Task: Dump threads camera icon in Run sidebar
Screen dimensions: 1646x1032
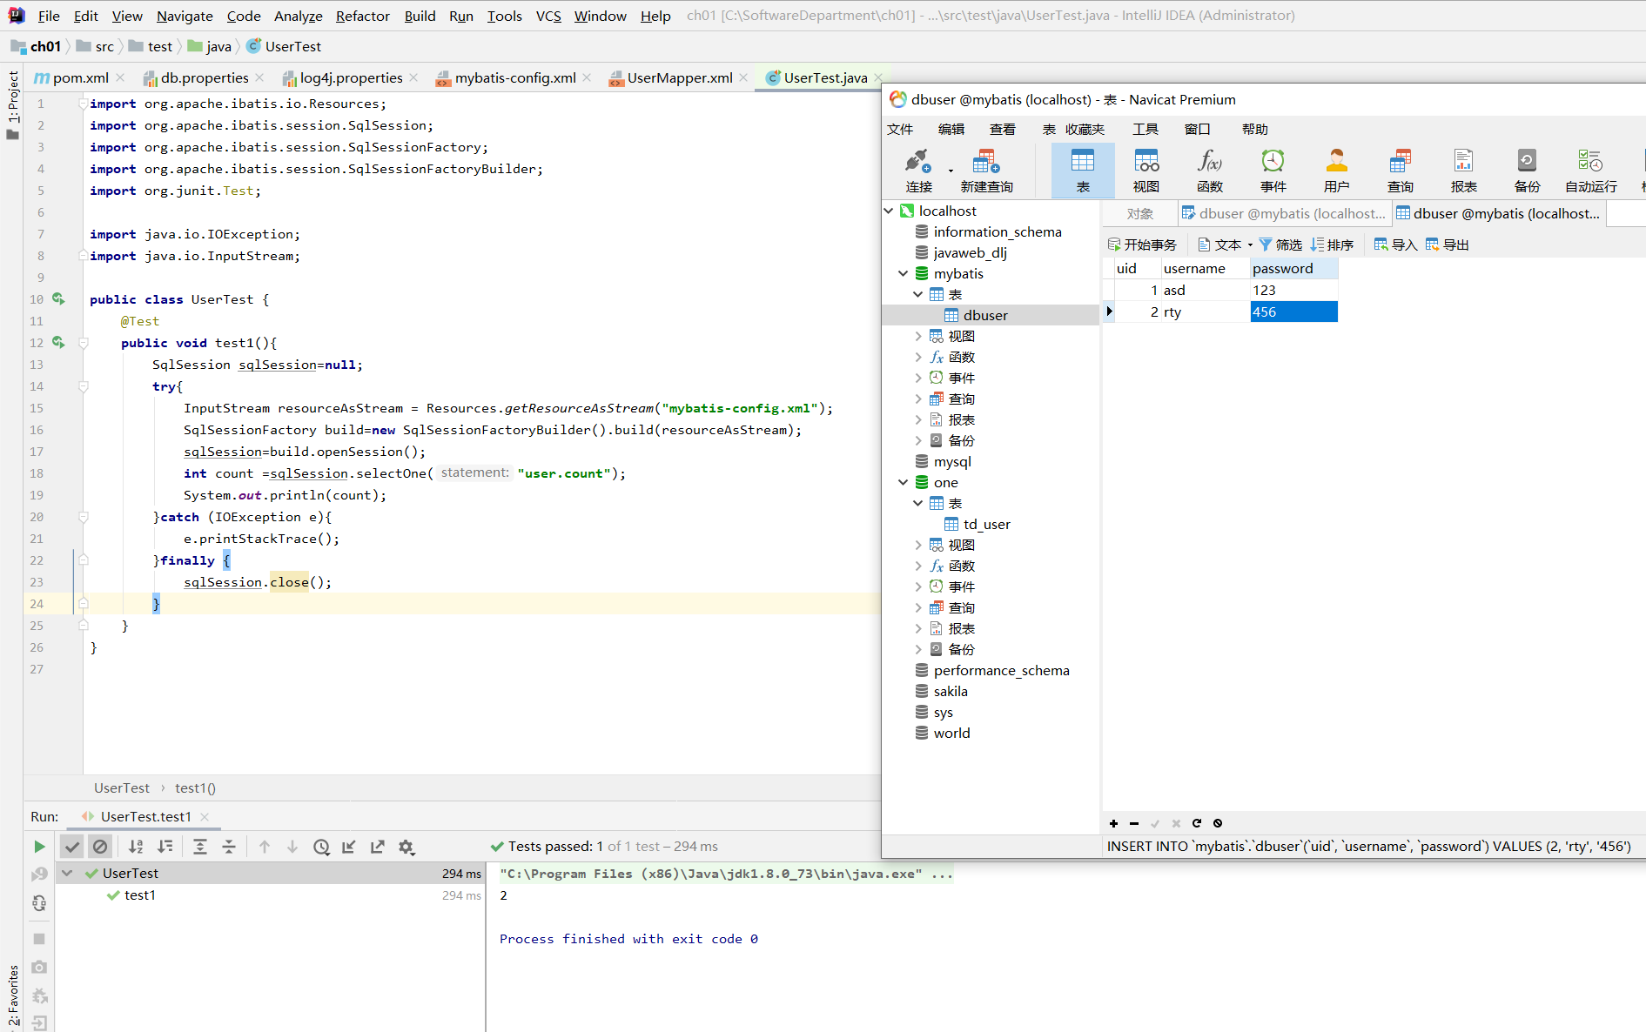Action: (x=39, y=967)
